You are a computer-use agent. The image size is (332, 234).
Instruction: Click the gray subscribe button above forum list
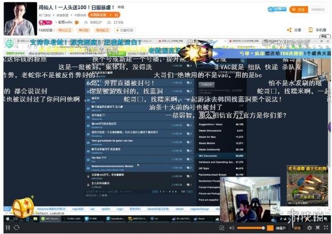(206, 85)
